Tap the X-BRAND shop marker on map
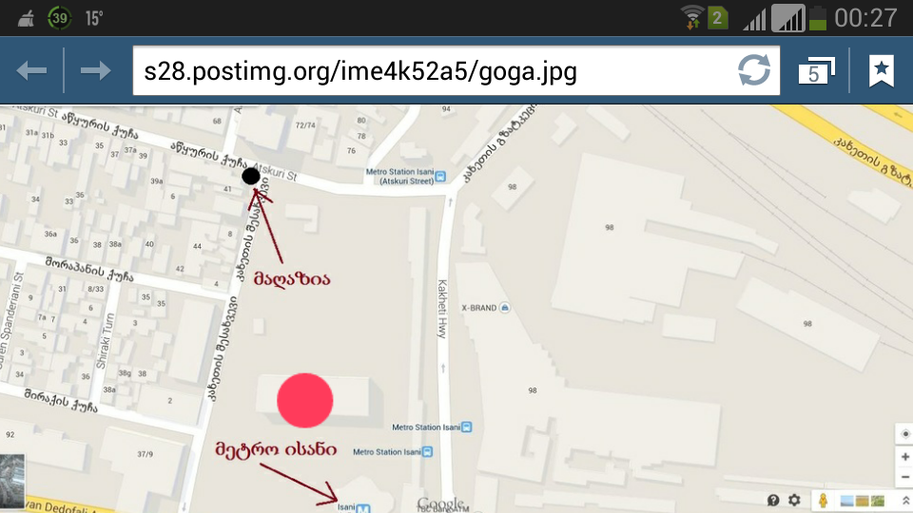The image size is (913, 513). tap(505, 308)
